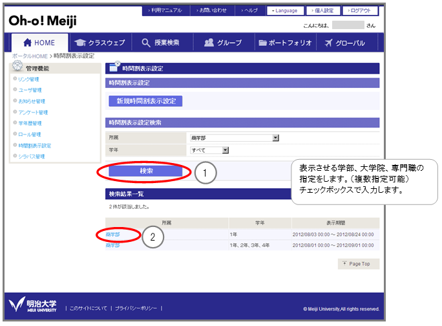The width and height of the screenshot is (442, 326).
Task: Click the ポートフォリオ folder icon
Action: coord(263,43)
